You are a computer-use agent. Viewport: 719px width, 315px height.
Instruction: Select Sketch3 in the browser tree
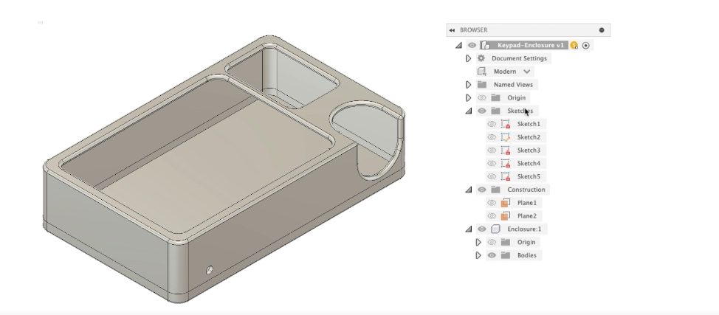(x=529, y=150)
